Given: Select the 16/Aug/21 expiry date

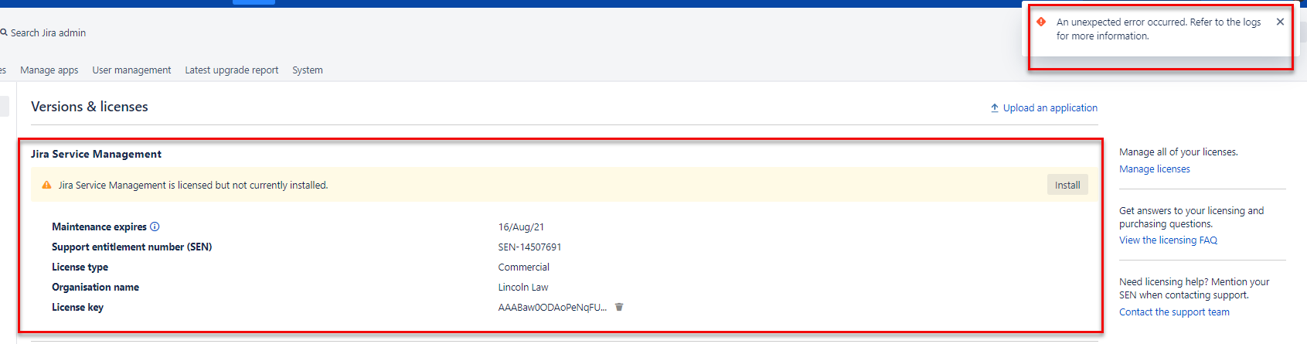Looking at the screenshot, I should pyautogui.click(x=521, y=226).
